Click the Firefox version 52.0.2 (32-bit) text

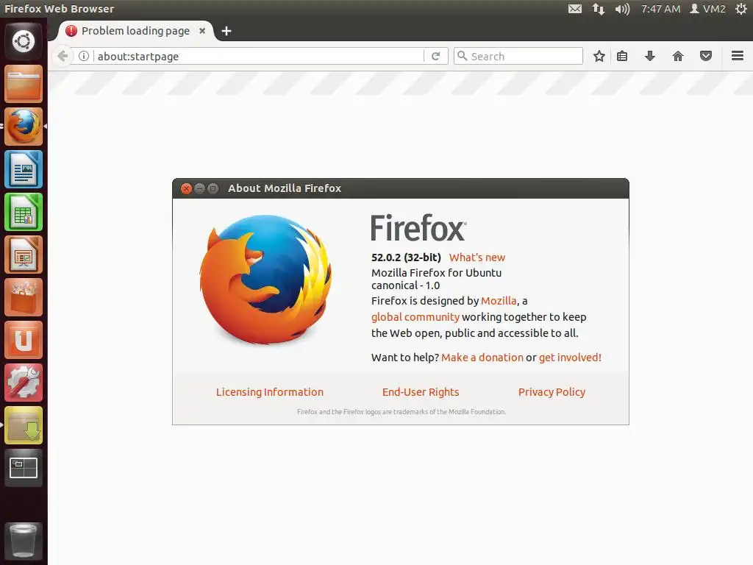click(x=406, y=257)
